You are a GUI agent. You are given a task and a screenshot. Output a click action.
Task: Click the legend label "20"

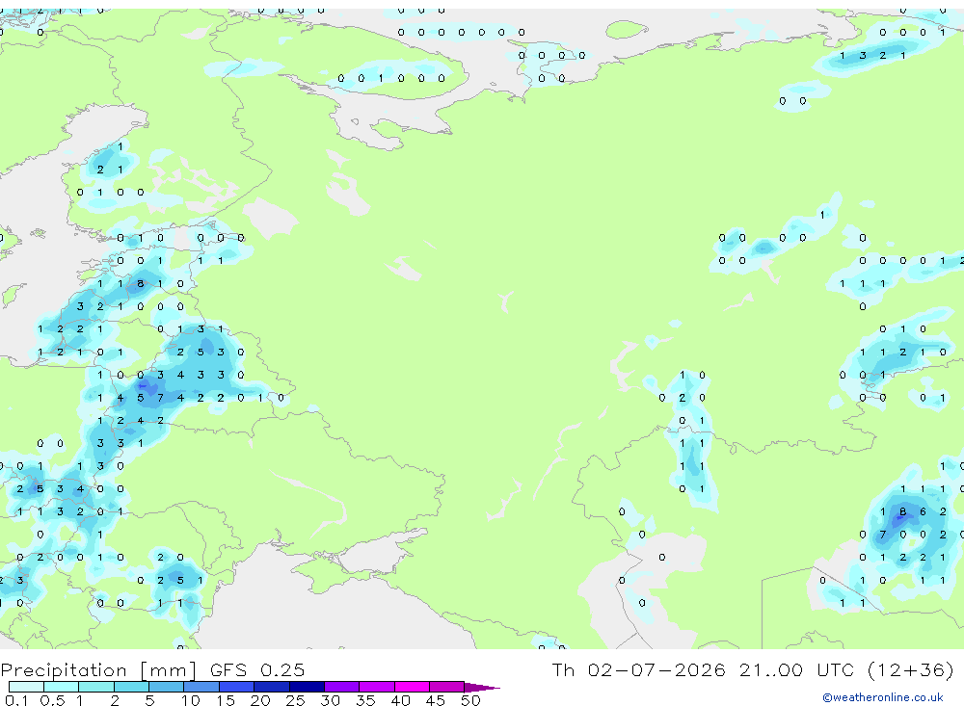pos(260,700)
